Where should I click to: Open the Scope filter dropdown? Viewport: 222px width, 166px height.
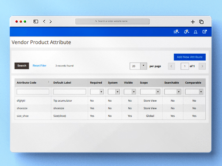150,92
